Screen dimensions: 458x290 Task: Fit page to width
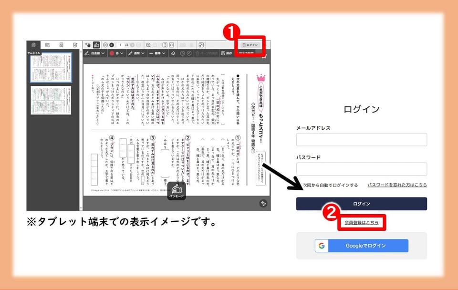pyautogui.click(x=172, y=44)
